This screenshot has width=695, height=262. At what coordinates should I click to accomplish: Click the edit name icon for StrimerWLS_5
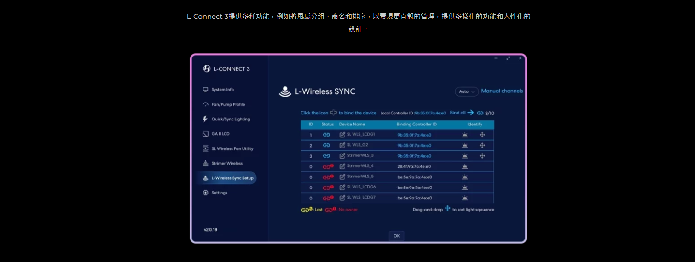click(x=342, y=177)
